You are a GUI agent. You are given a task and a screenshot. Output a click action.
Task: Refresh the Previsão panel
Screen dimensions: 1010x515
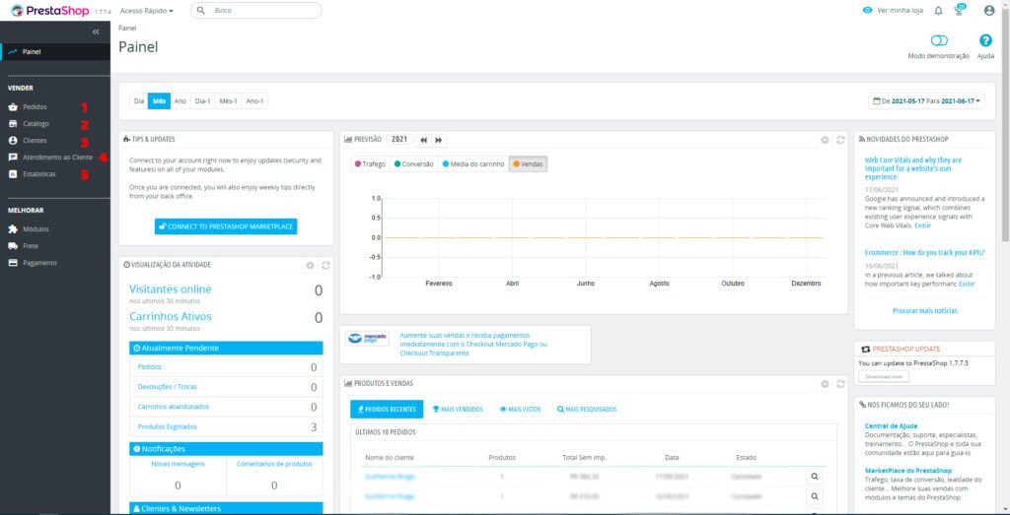[x=840, y=140]
